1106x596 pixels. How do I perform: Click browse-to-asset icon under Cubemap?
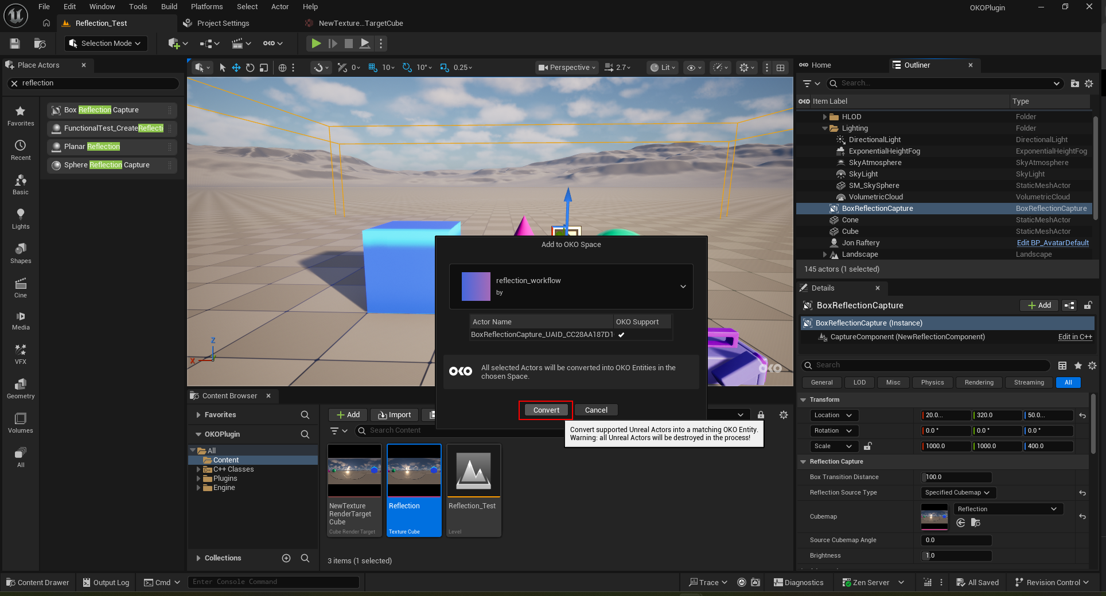pos(975,523)
